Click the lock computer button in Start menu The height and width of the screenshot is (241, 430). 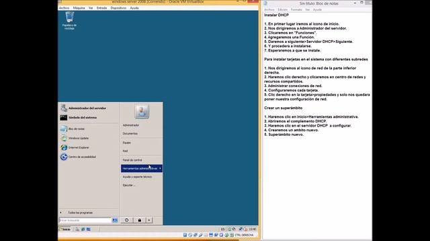(140, 220)
